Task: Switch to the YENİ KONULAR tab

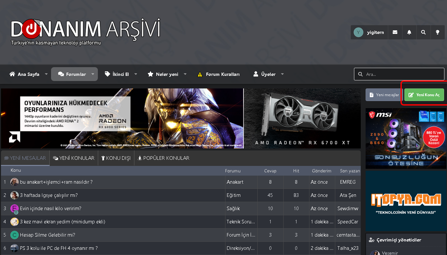Action: [x=74, y=158]
